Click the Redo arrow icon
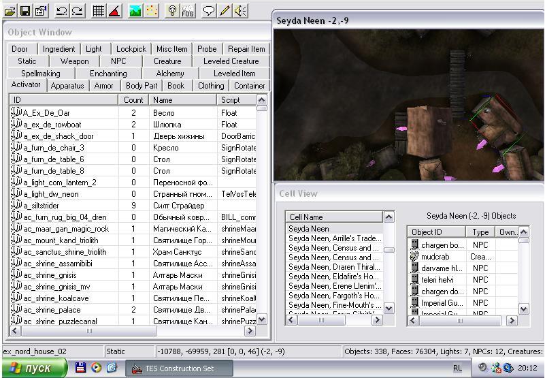The image size is (545, 378). point(78,11)
